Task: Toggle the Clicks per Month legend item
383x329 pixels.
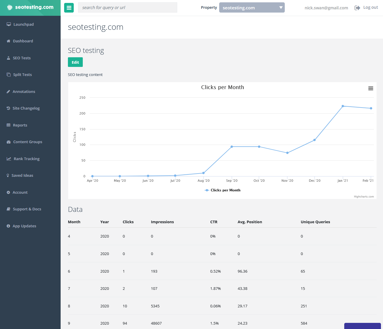Action: [x=223, y=190]
